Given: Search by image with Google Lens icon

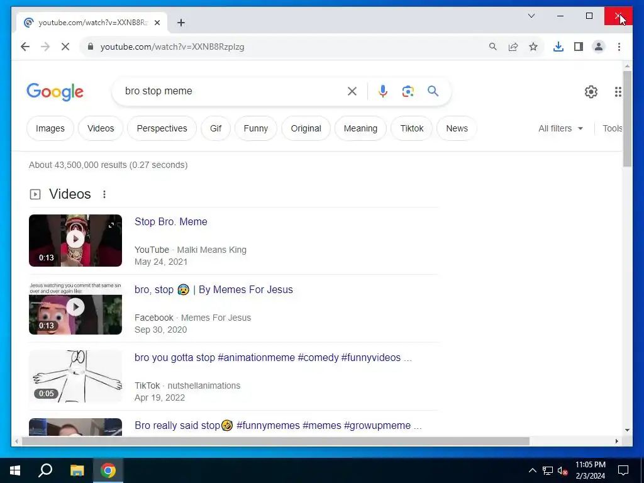Looking at the screenshot, I should coord(408,91).
